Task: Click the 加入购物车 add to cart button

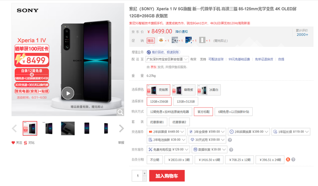Action: click(x=167, y=176)
